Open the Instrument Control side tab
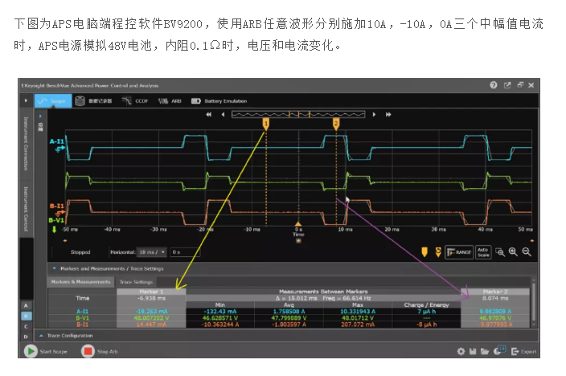 [26, 209]
